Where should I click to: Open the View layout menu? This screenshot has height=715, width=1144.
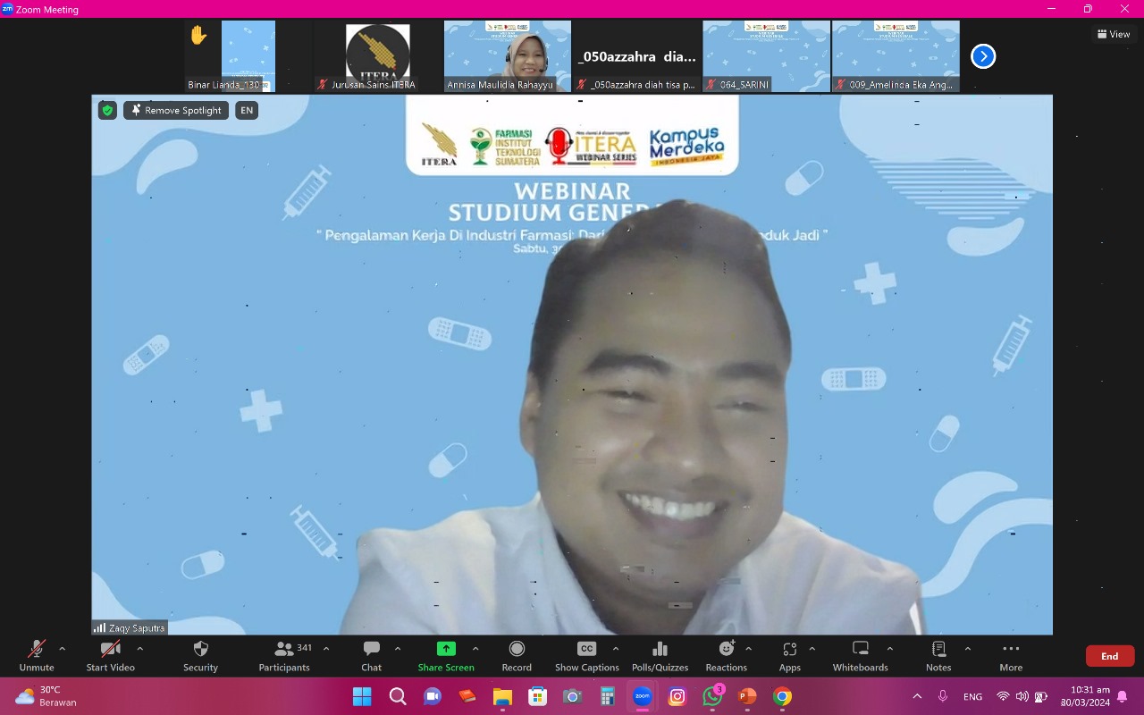(x=1114, y=34)
